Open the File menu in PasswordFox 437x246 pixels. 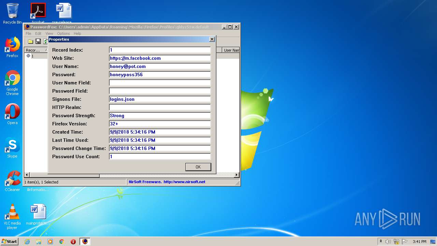pyautogui.click(x=28, y=33)
